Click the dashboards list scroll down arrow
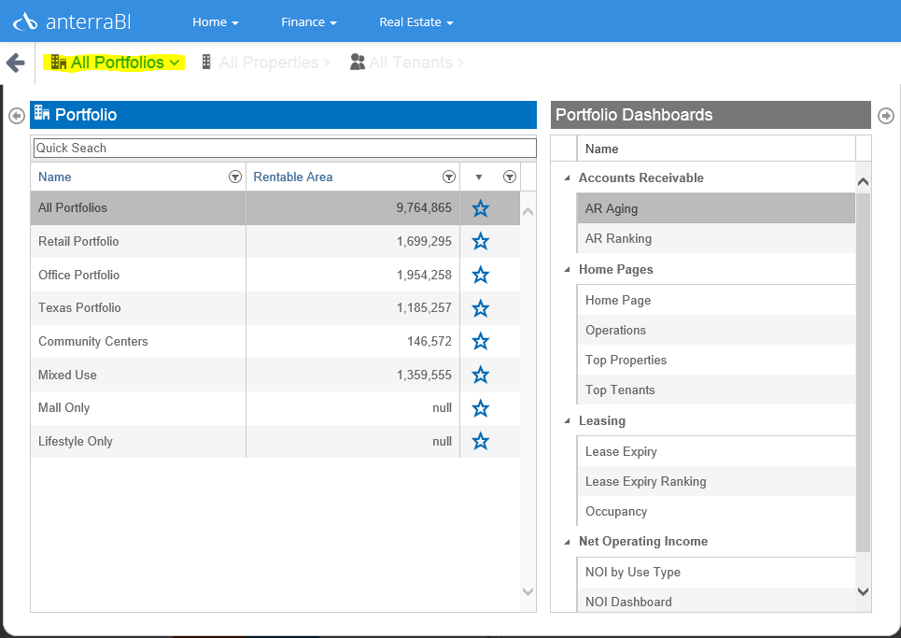 point(863,591)
